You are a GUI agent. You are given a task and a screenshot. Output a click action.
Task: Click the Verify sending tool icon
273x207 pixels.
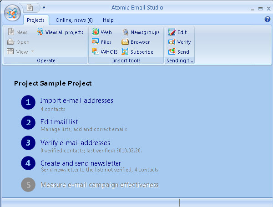[x=172, y=42]
